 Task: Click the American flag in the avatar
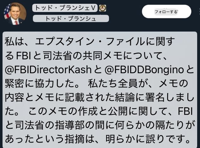(7, 13)
